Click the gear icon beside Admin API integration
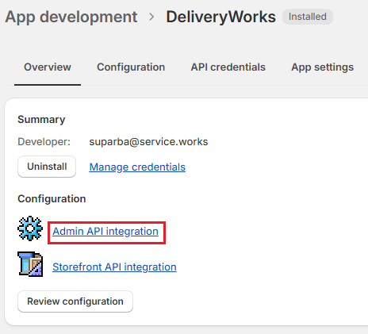The width and height of the screenshot is (368, 334). [30, 228]
